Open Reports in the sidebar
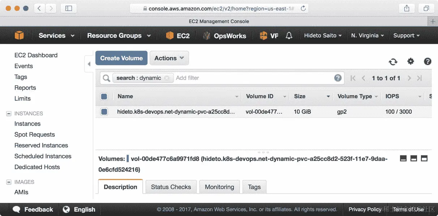 click(x=25, y=88)
